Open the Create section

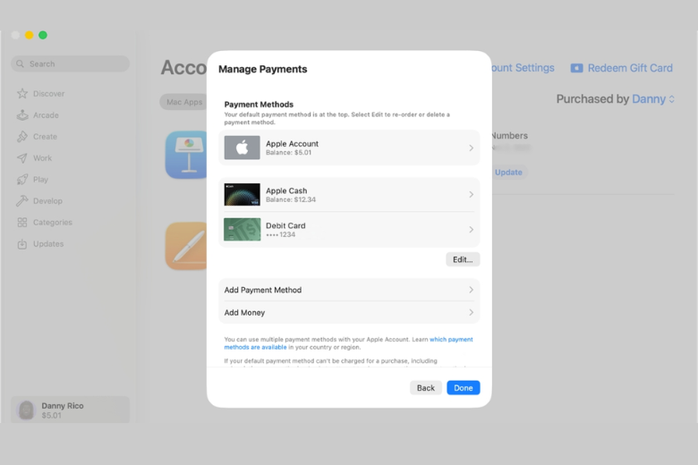click(x=45, y=137)
